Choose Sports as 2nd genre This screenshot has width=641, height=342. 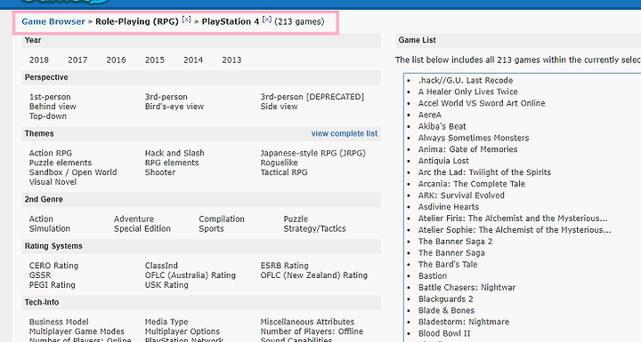211,228
